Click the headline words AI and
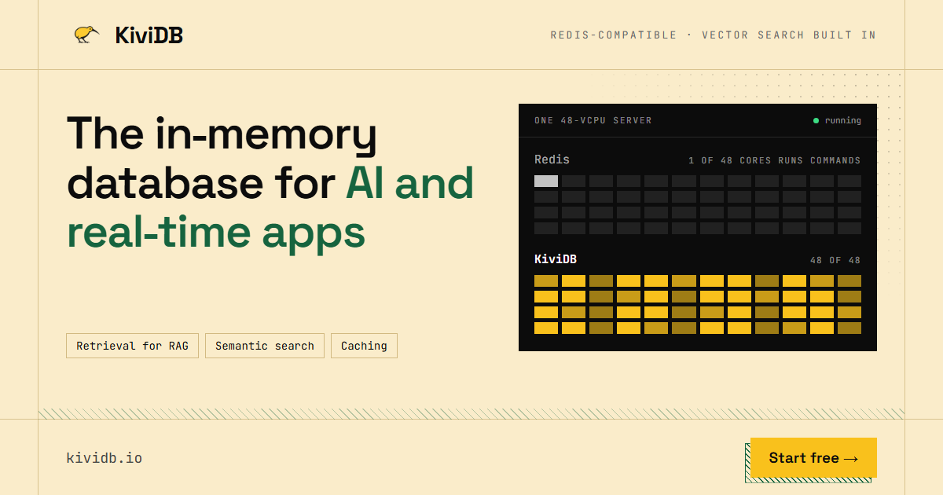This screenshot has height=495, width=943. [x=409, y=182]
